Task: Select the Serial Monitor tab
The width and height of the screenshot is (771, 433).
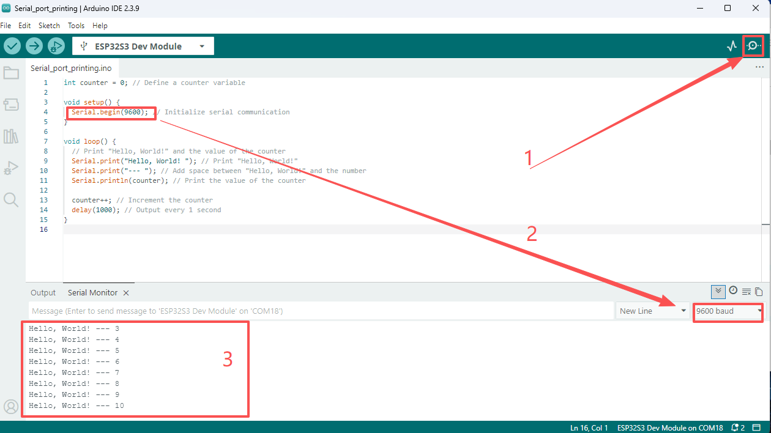Action: point(92,293)
